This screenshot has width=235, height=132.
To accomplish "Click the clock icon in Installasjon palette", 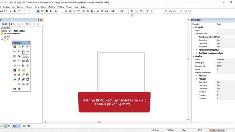I will [28, 65].
